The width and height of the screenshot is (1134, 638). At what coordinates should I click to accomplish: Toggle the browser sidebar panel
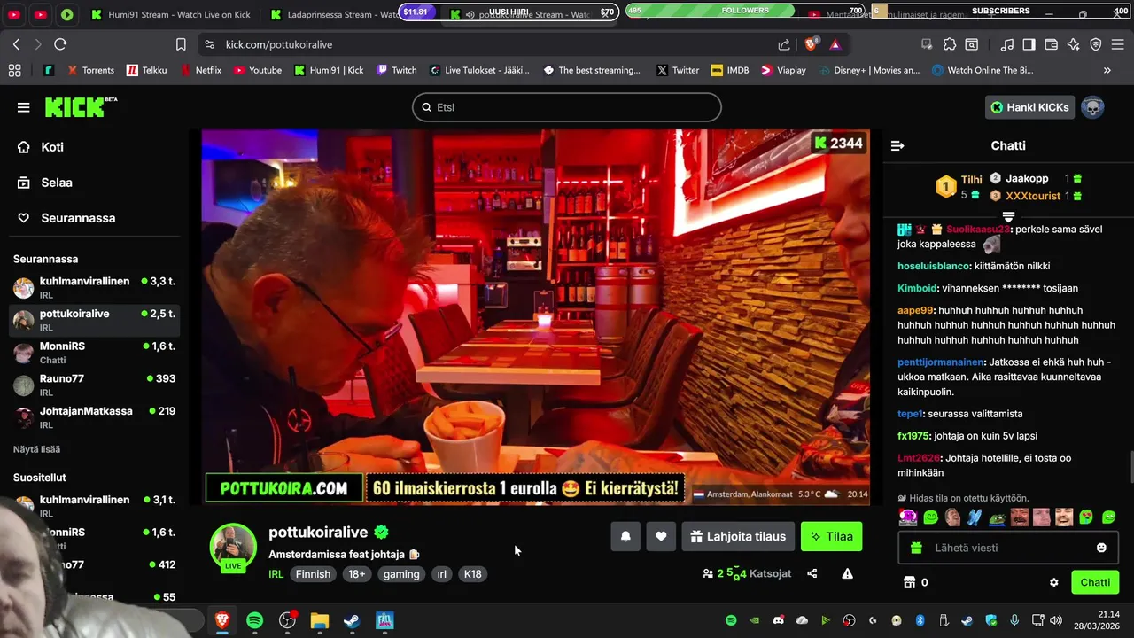tap(1029, 44)
